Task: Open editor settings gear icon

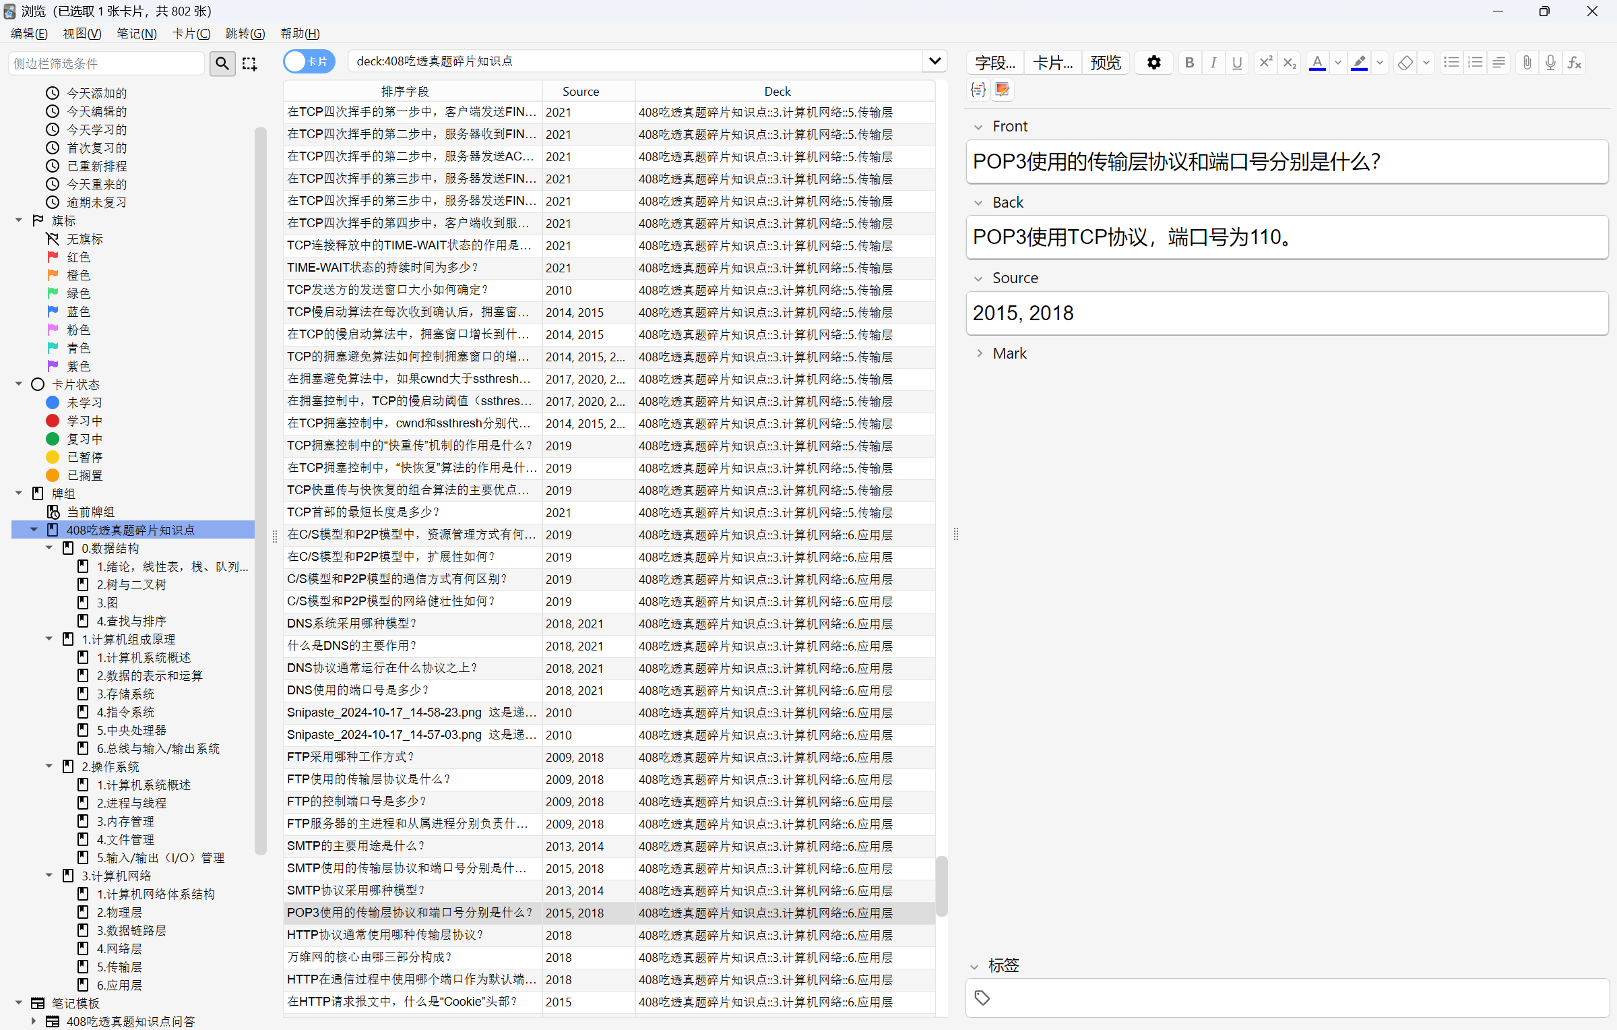Action: 1154,63
